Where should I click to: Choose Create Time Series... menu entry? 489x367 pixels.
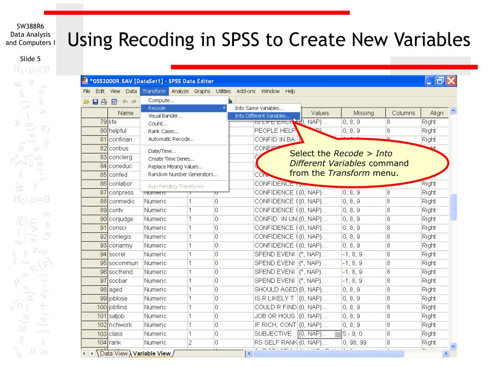184,159
